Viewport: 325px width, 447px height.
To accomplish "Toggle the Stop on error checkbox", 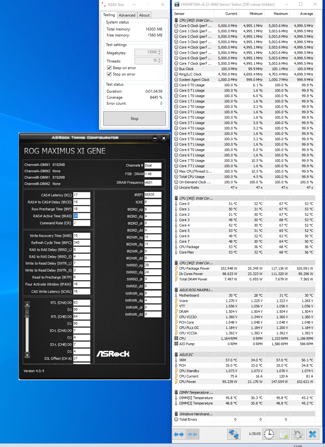I will point(109,74).
